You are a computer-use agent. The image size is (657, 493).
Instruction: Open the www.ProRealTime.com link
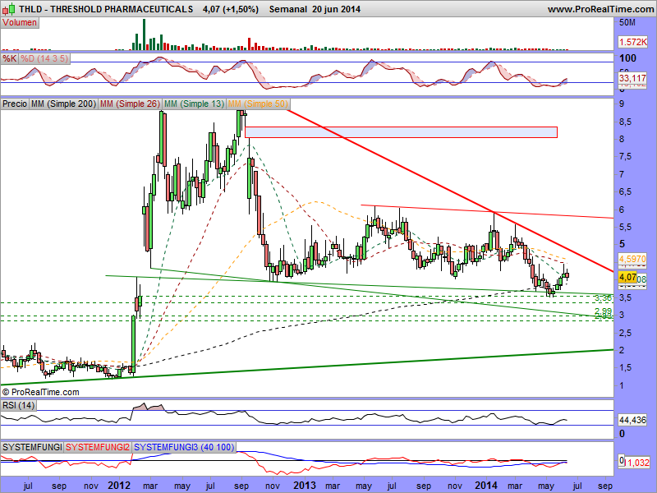coord(600,9)
